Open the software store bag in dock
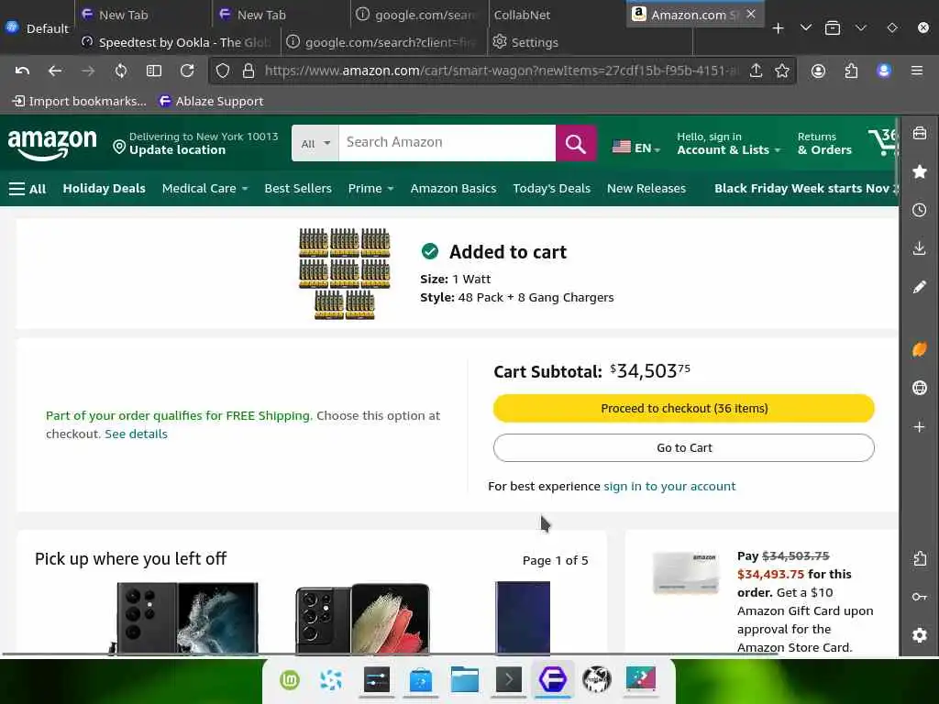The height and width of the screenshot is (704, 939). 420,680
